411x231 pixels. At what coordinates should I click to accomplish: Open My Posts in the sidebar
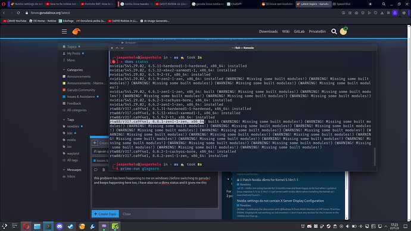point(73,54)
